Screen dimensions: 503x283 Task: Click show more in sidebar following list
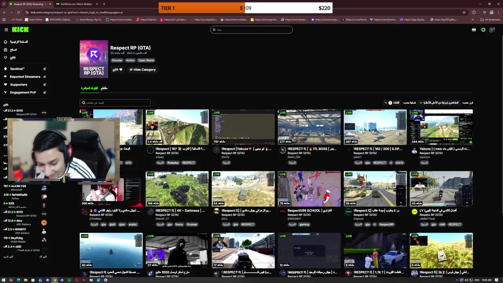[8, 257]
